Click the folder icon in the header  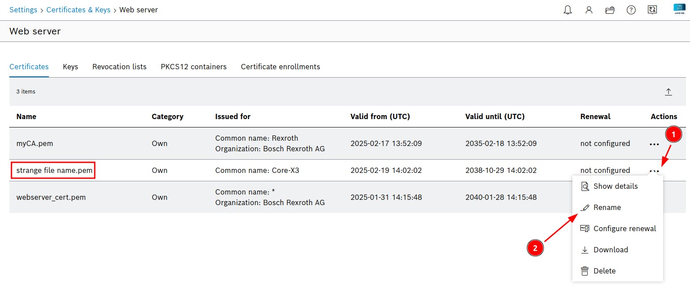(610, 10)
